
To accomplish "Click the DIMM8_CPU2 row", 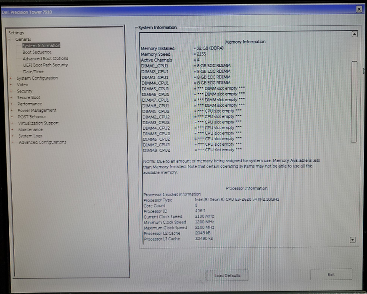I will click(193, 150).
